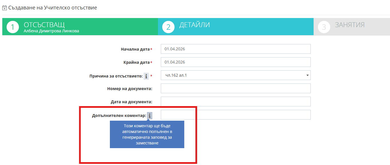Click into the Дата на документа field

point(235,102)
